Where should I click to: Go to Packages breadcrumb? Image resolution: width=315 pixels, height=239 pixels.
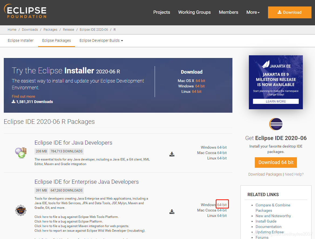(50, 29)
